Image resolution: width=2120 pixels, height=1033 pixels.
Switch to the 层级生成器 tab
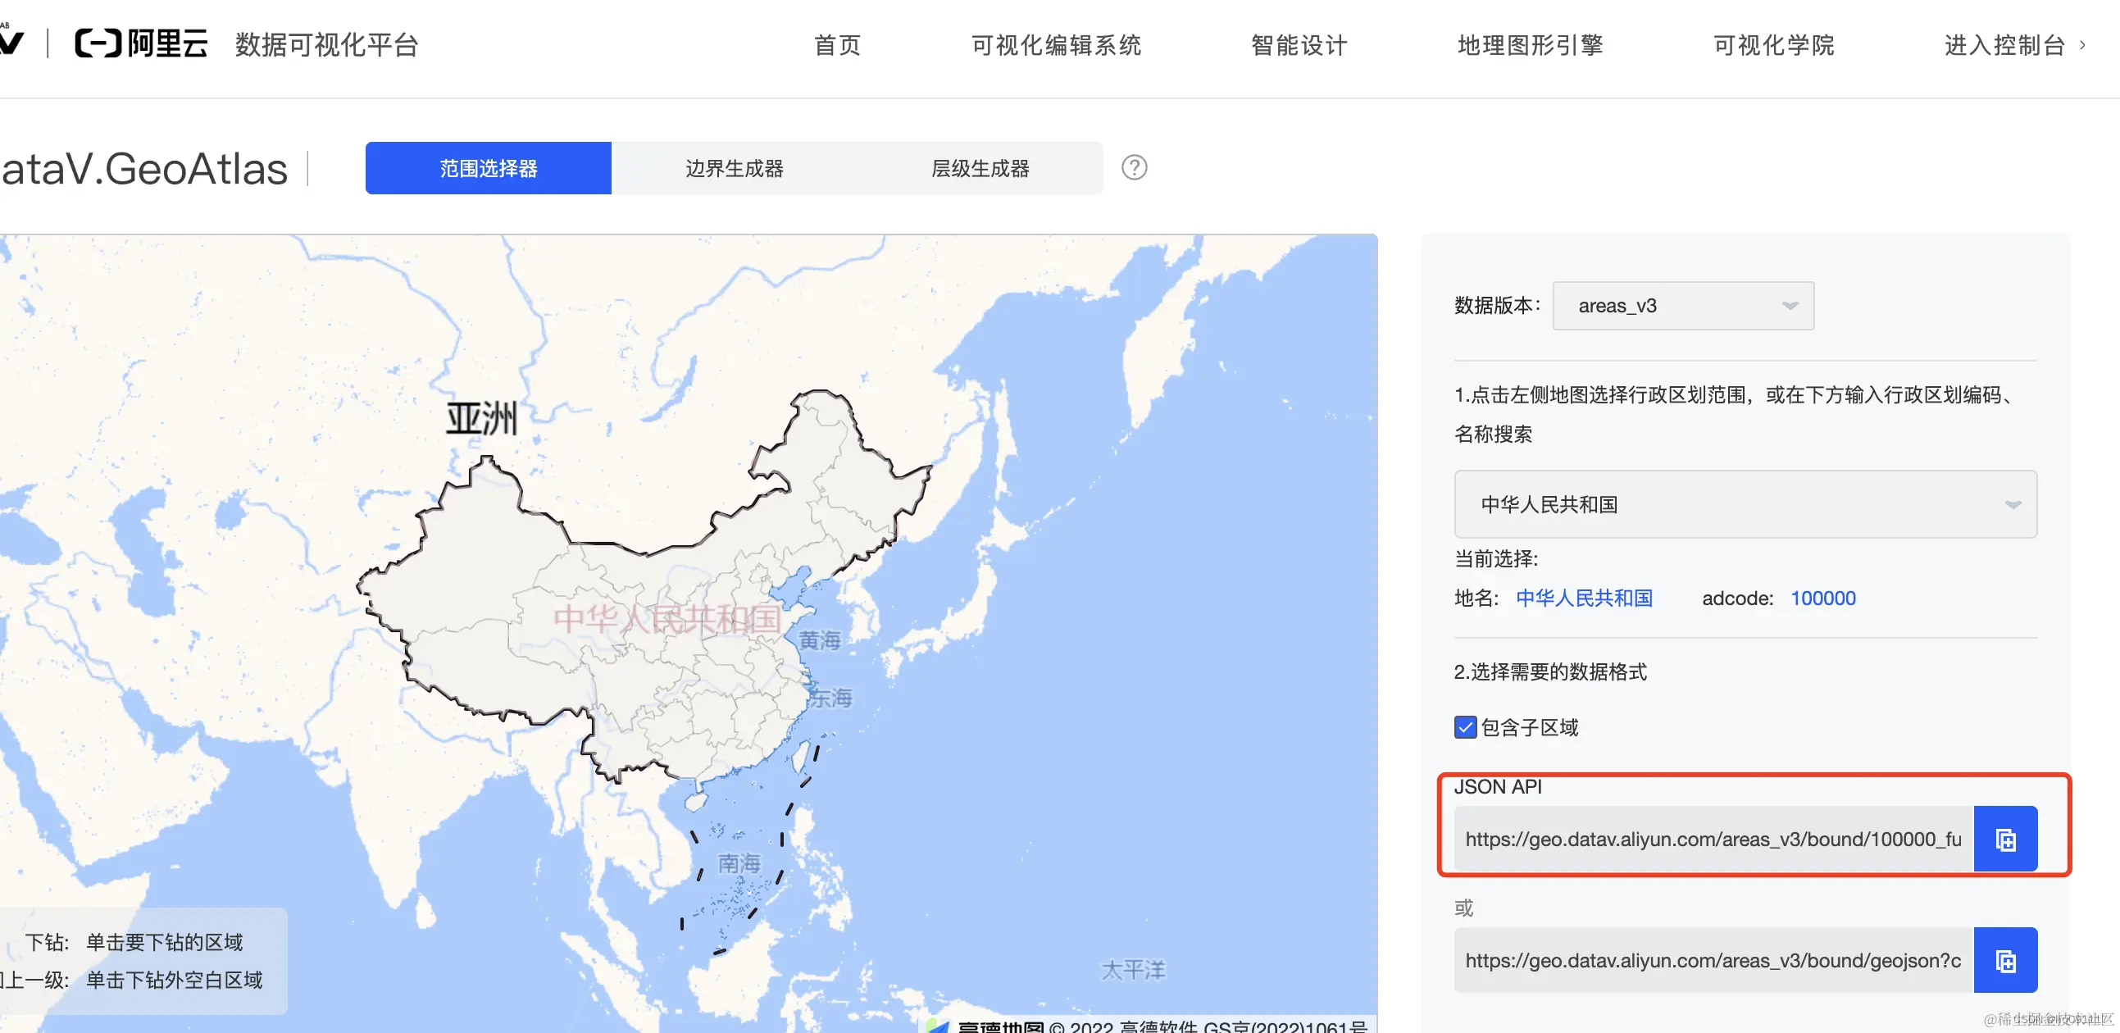pyautogui.click(x=980, y=169)
